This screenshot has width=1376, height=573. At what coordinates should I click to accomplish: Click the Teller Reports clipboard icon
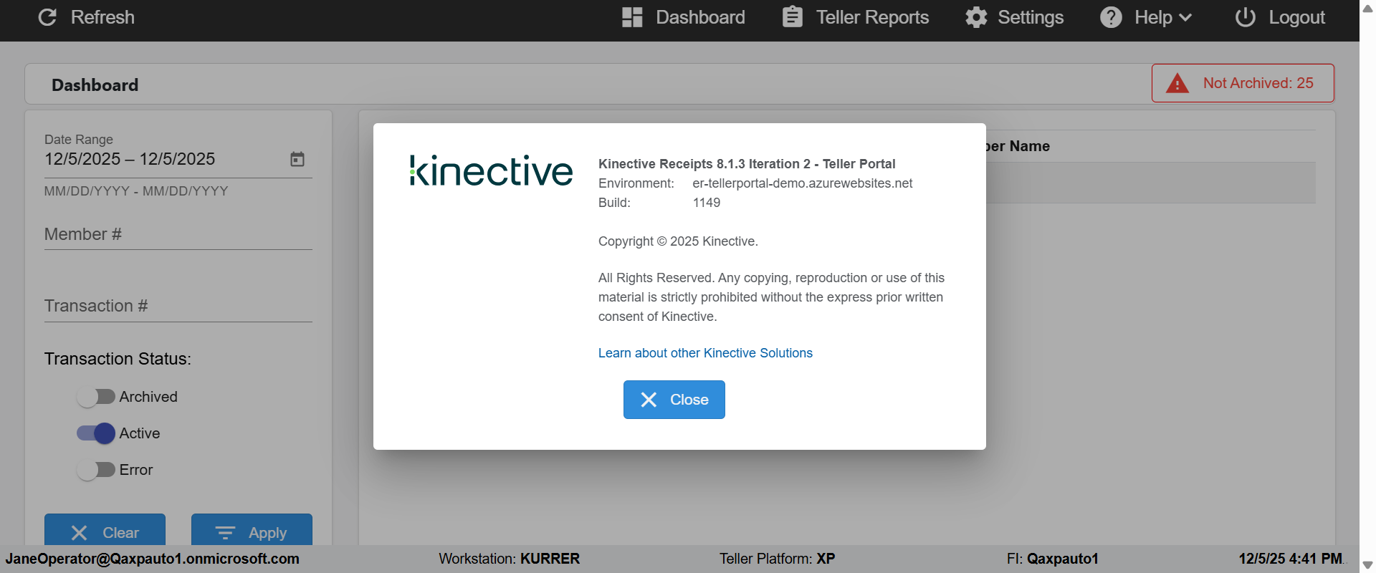[793, 16]
